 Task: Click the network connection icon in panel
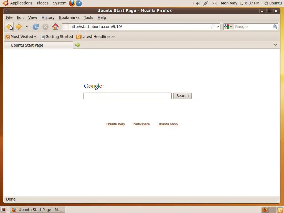206,3
